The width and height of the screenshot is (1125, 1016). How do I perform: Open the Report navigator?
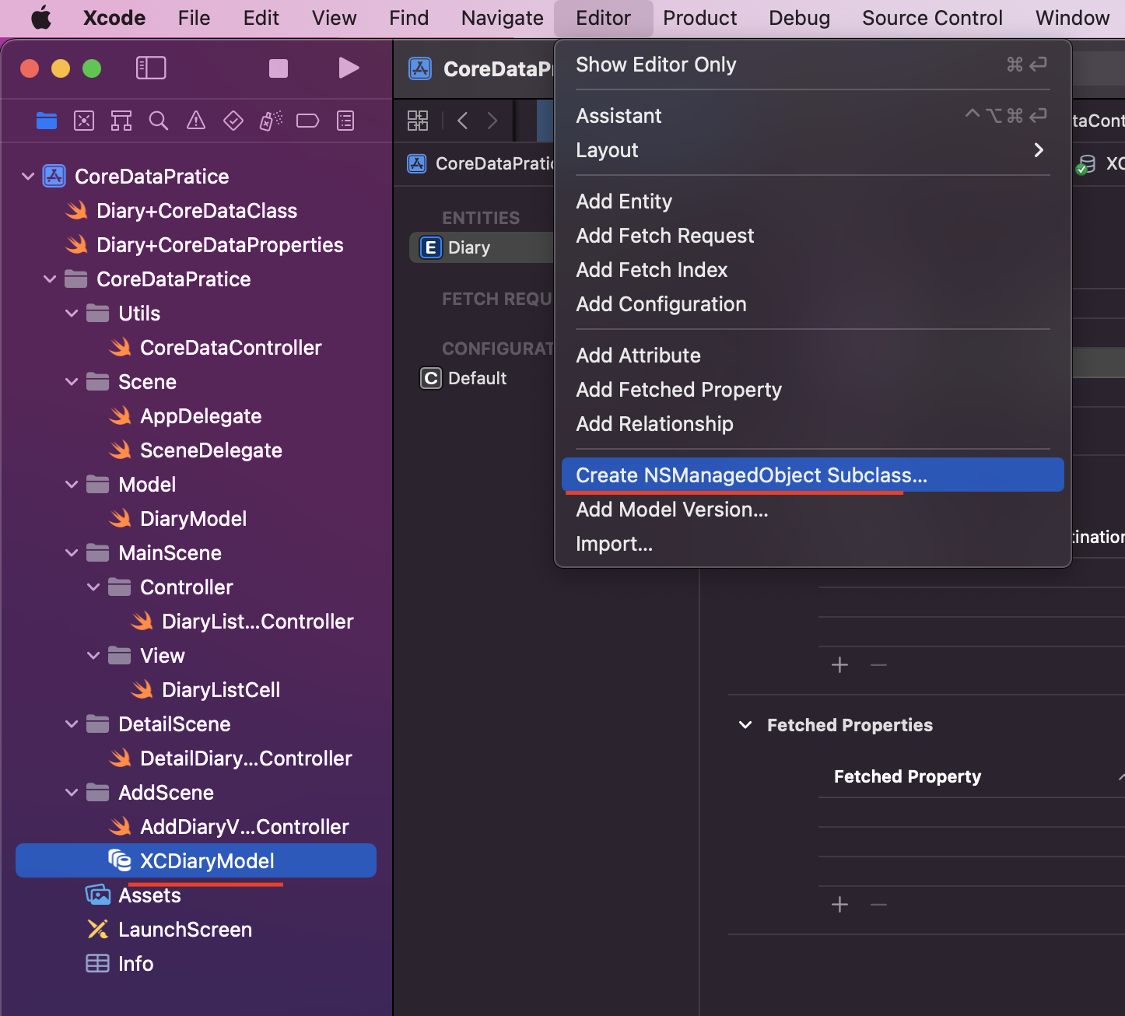click(x=345, y=121)
